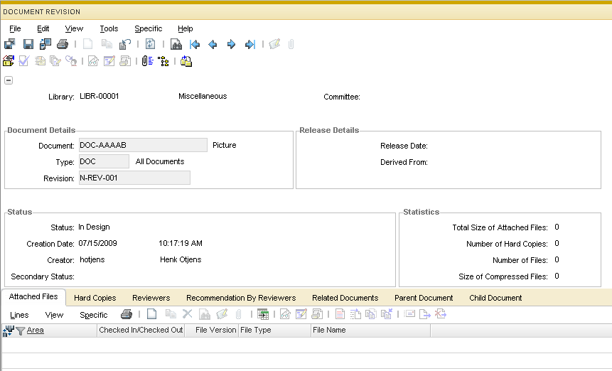Click the Print icon in main toolbar
Screen dimensions: 612x371
[x=63, y=44]
